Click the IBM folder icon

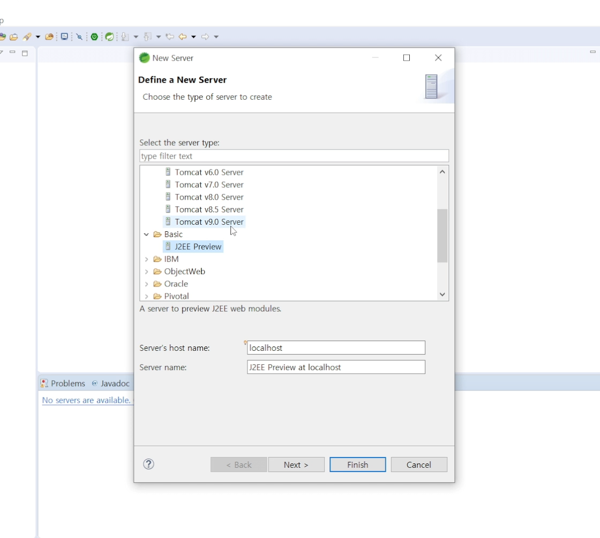point(157,259)
